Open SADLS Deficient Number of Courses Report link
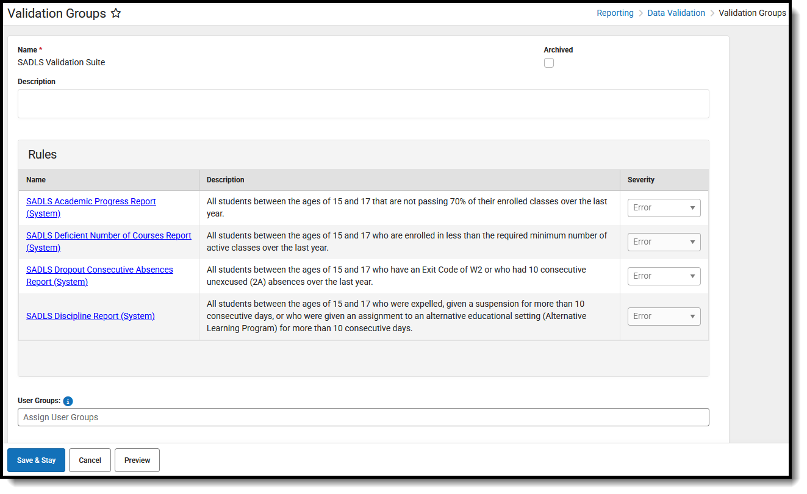807x494 pixels. coord(109,242)
